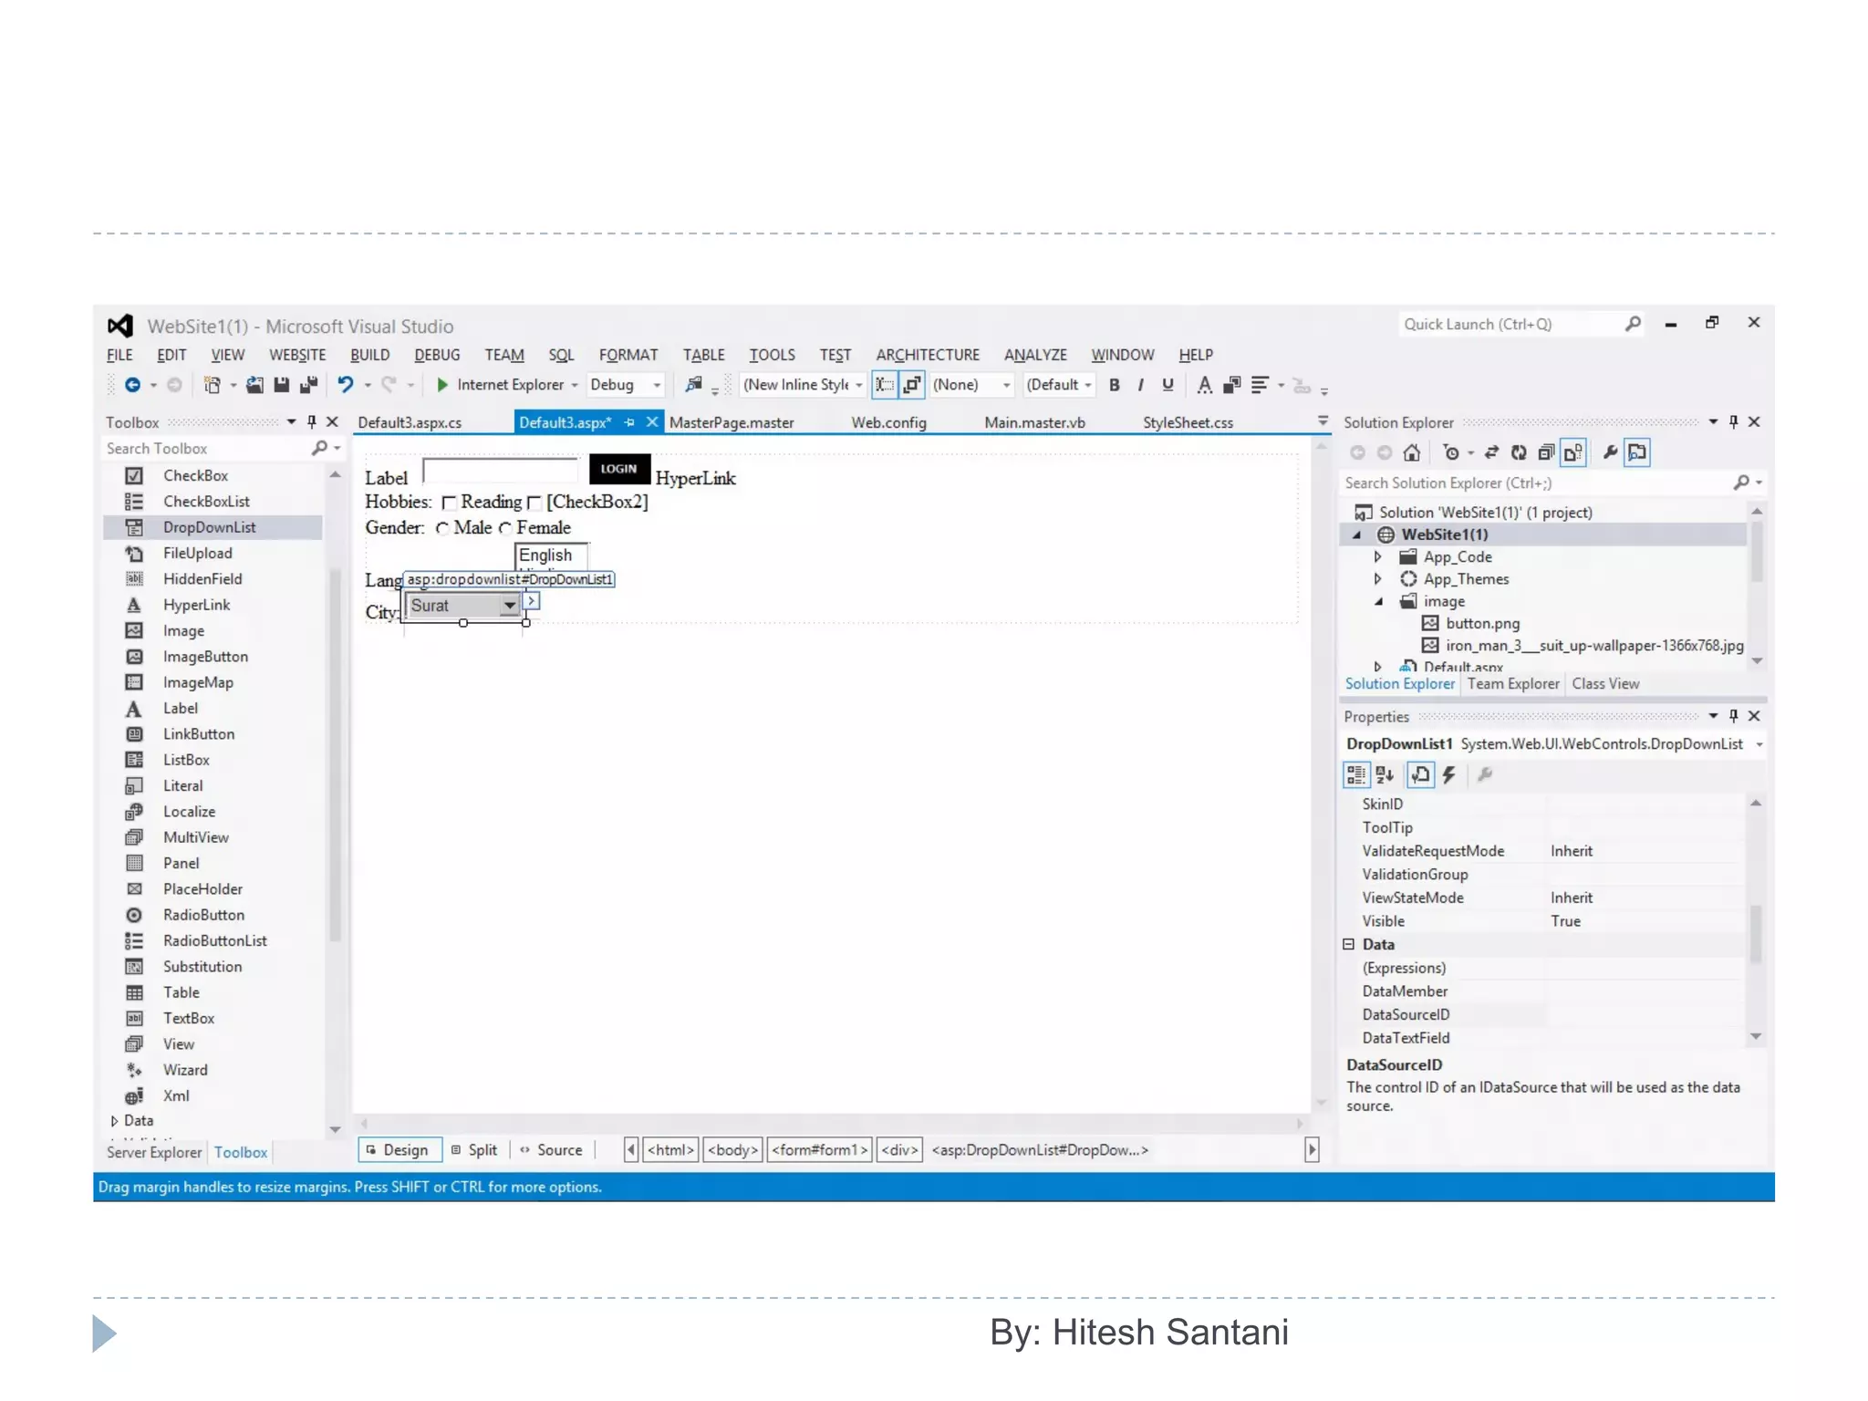The image size is (1868, 1401).
Task: Click the green Start debugging play icon
Action: click(442, 385)
